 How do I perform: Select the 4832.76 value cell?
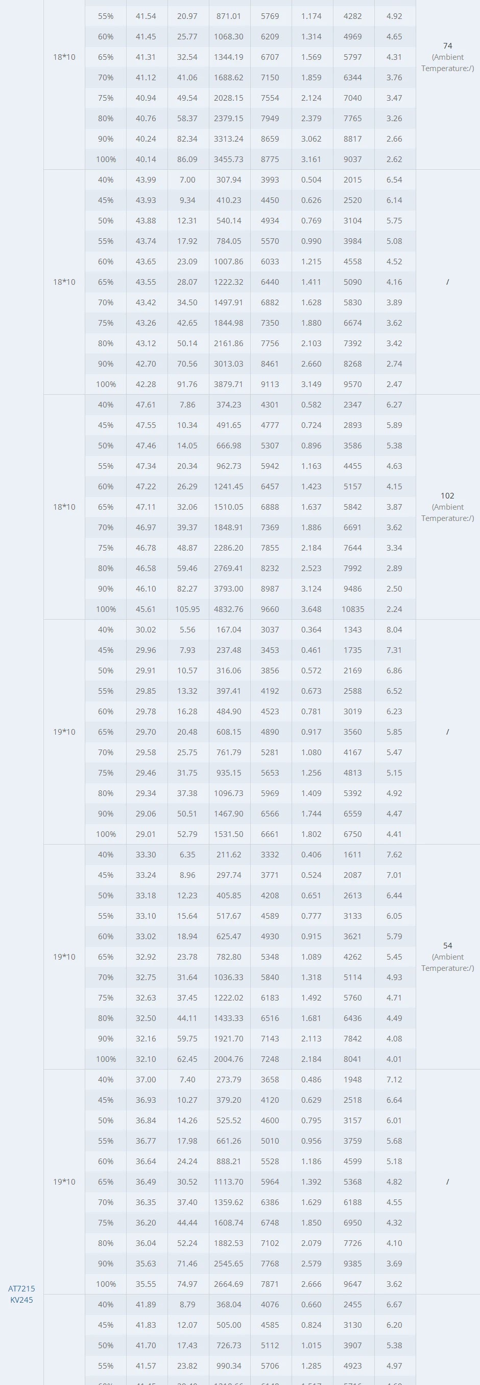click(229, 609)
